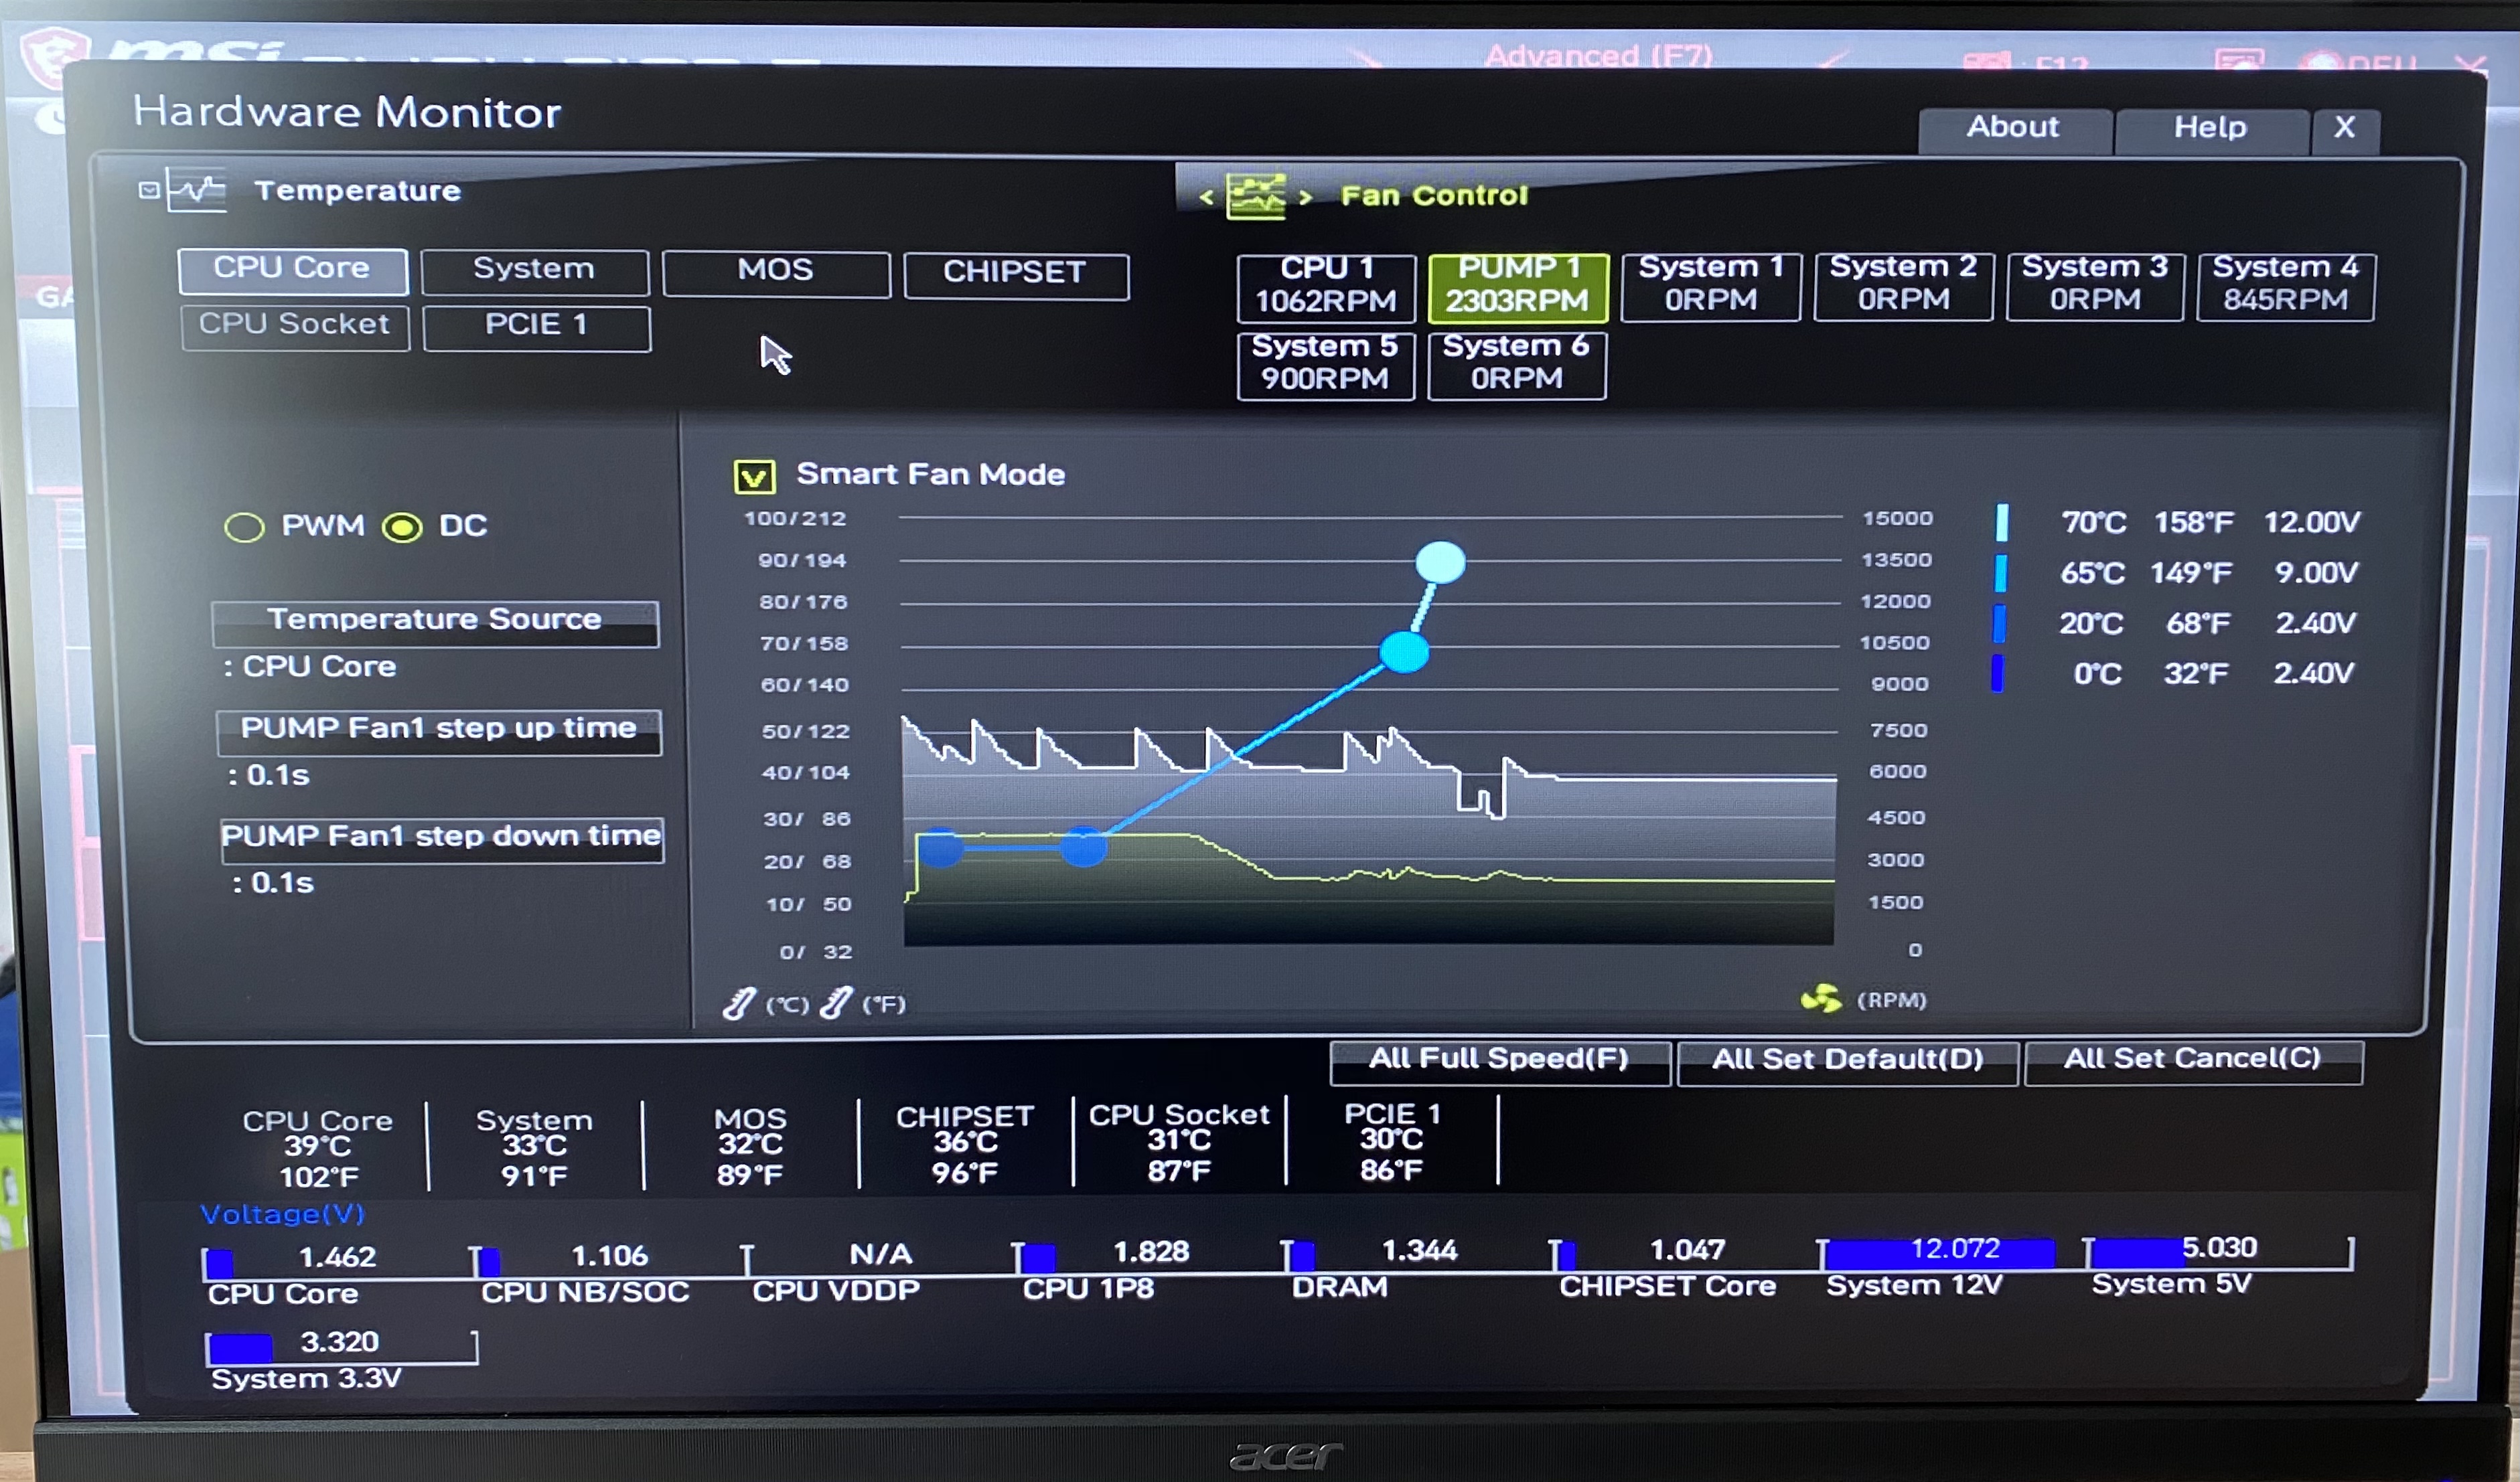Click the small collapse icon beside Temperature
Viewport: 2520px width, 1482px height.
point(149,190)
